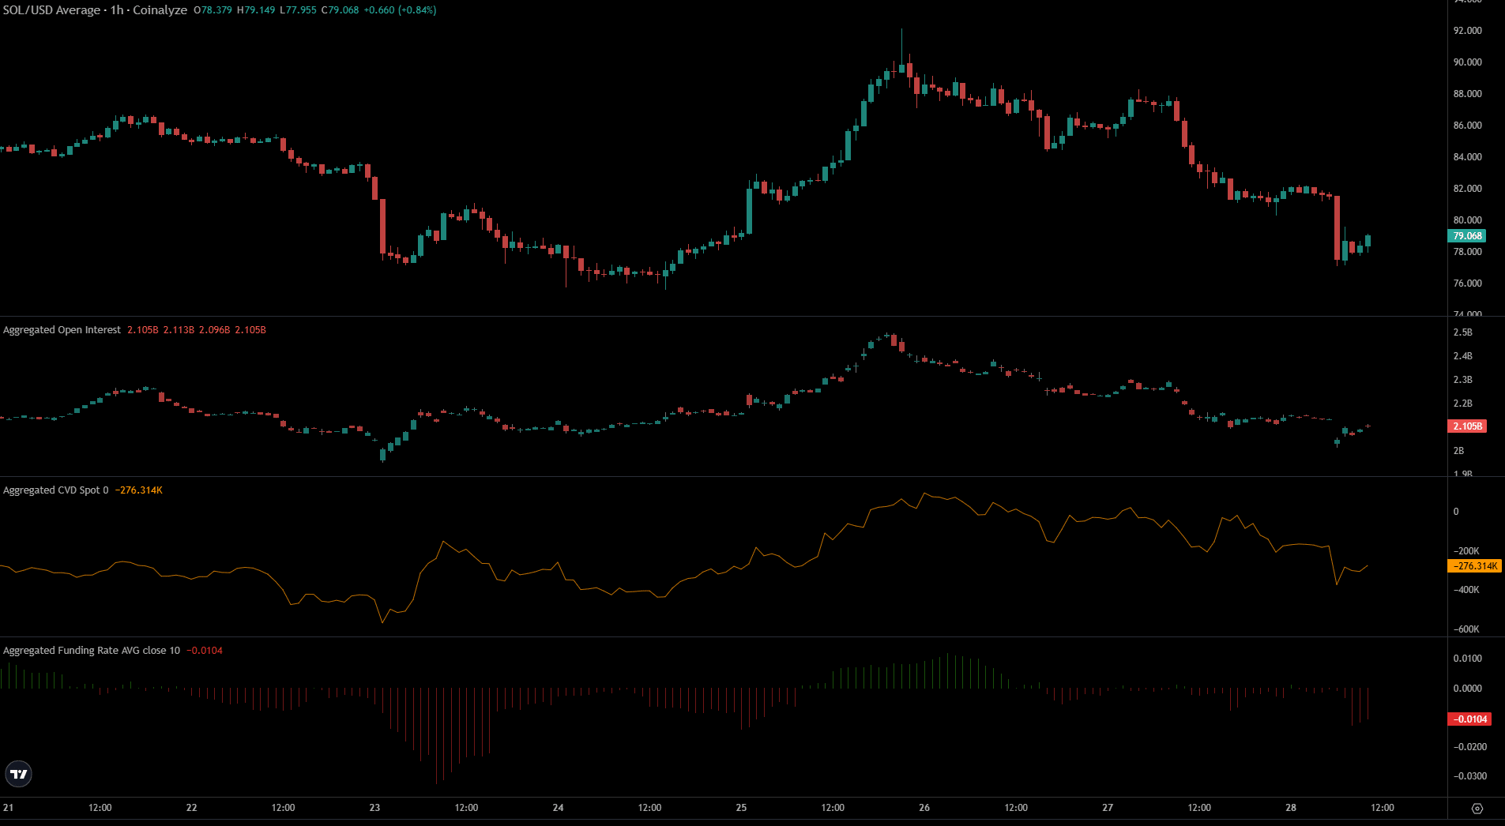Click the Aggregated Funding Rate AVG legend

point(91,651)
